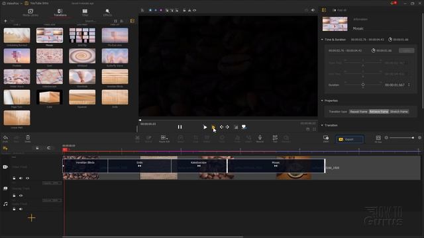Toggle lock on the Audio Track

pyautogui.click(x=14, y=209)
